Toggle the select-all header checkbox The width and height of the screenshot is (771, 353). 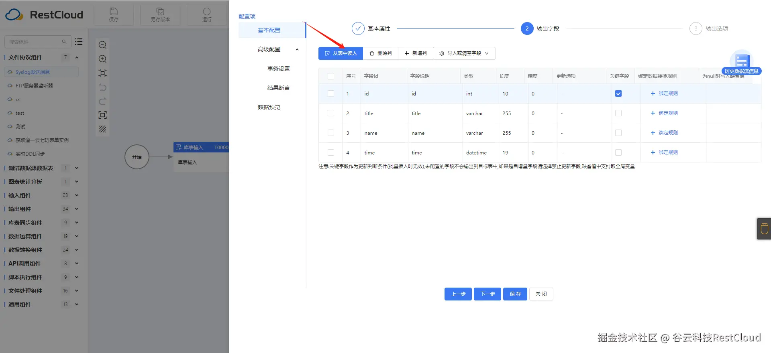tap(331, 76)
